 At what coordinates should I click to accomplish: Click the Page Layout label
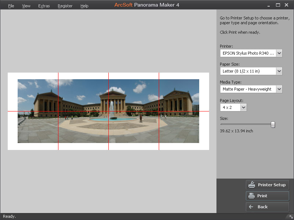click(232, 100)
